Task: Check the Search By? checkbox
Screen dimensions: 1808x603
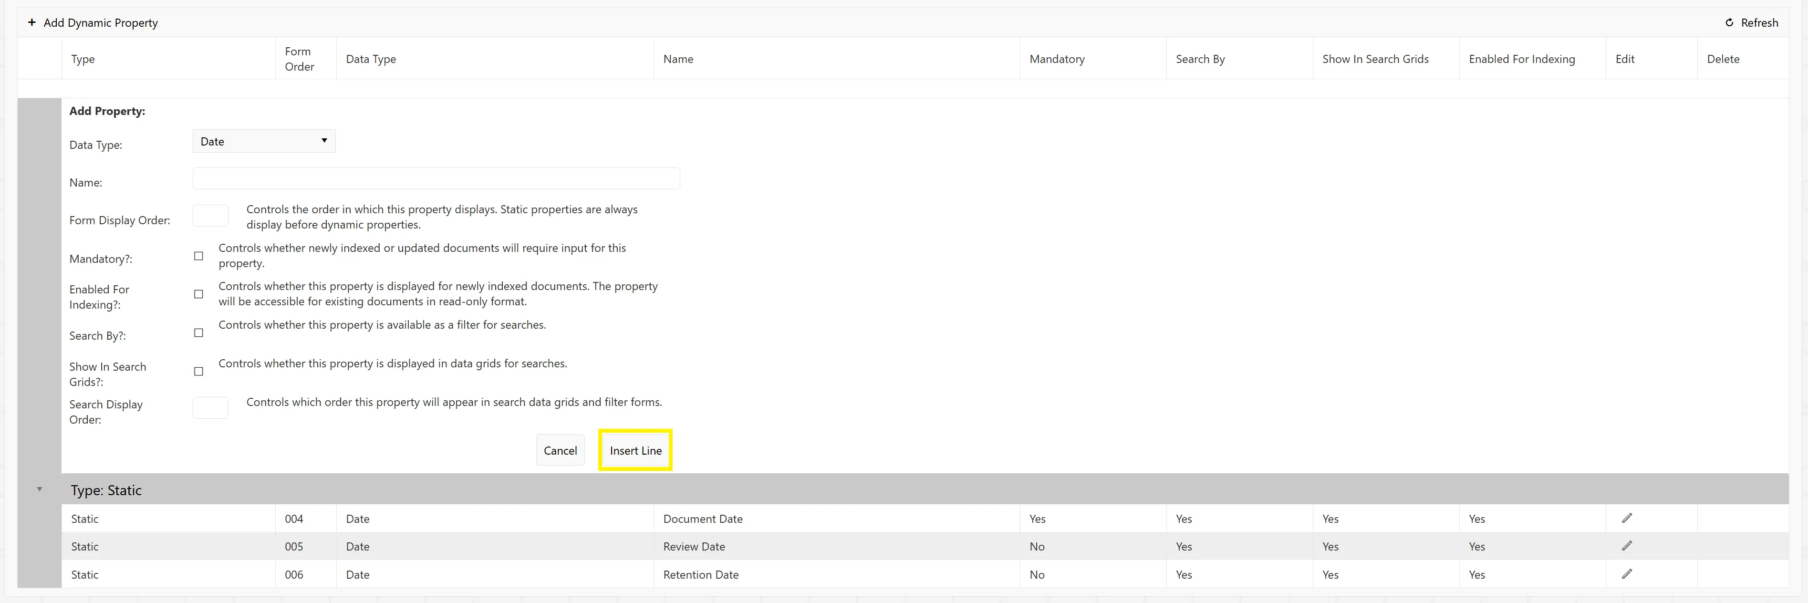Action: [x=198, y=333]
